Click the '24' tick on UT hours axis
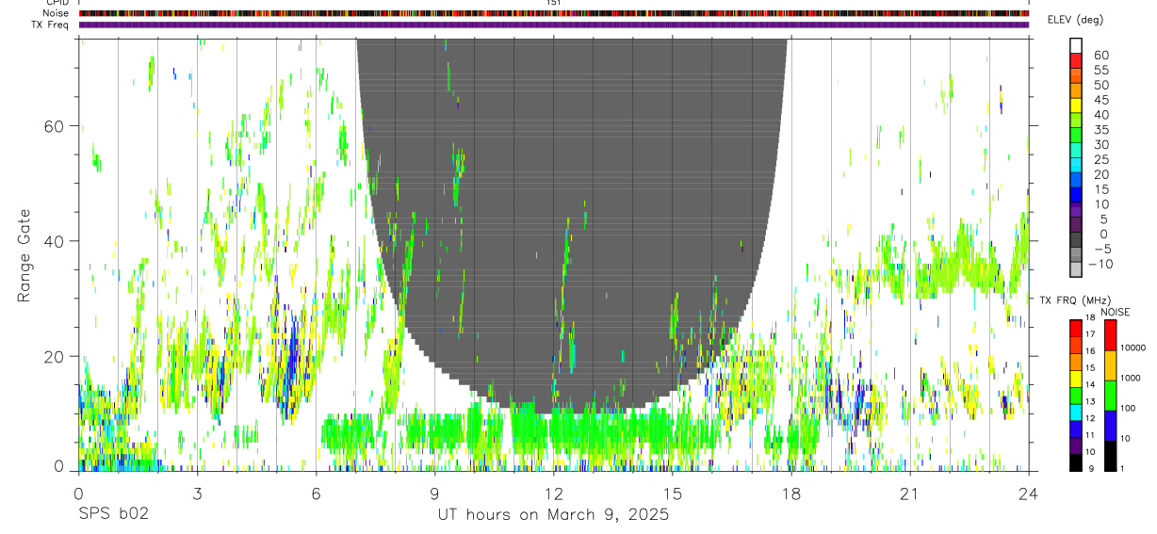 click(1028, 493)
